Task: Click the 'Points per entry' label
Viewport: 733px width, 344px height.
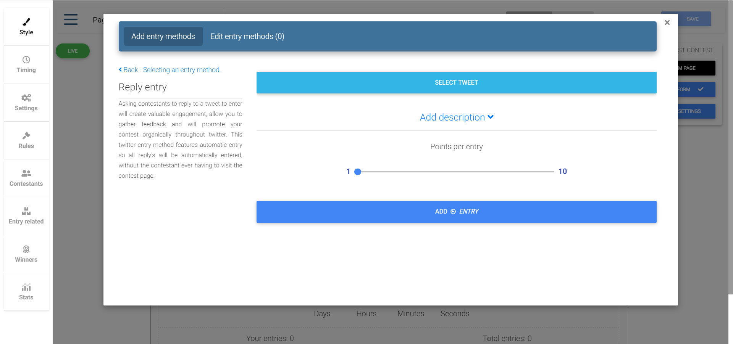Action: click(456, 146)
